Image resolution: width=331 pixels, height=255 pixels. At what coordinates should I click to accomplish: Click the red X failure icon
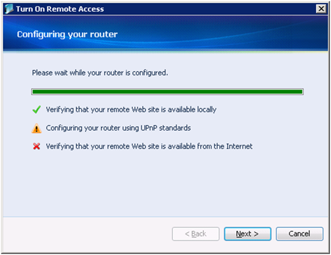(x=36, y=146)
